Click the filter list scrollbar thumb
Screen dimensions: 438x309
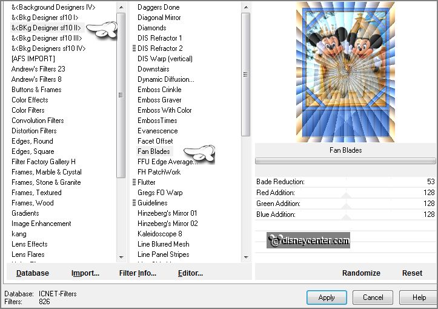pyautogui.click(x=245, y=75)
